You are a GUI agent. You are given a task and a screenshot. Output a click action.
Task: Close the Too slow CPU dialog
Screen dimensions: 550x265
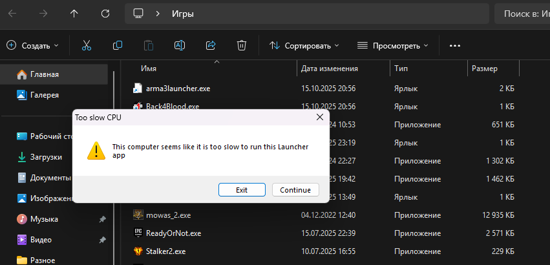(x=319, y=118)
